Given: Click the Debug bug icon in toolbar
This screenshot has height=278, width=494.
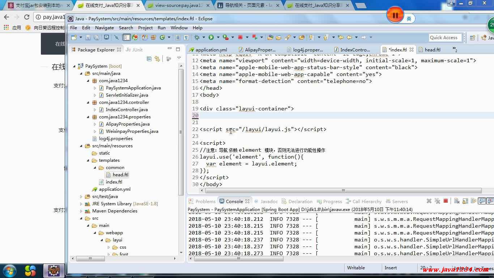Looking at the screenshot, I should [x=197, y=37].
